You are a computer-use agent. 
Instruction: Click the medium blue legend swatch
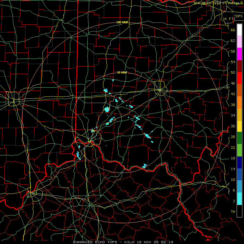(x=239, y=174)
